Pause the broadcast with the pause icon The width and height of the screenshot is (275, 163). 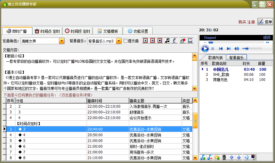153,41
